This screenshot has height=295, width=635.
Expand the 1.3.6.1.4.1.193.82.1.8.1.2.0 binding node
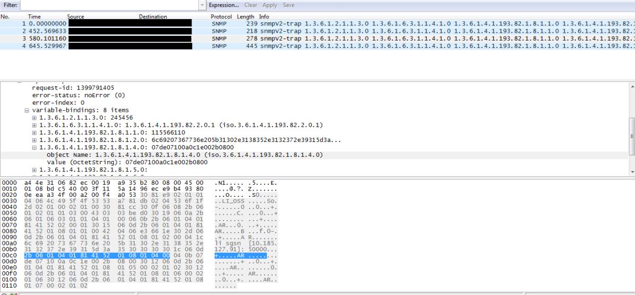point(34,140)
